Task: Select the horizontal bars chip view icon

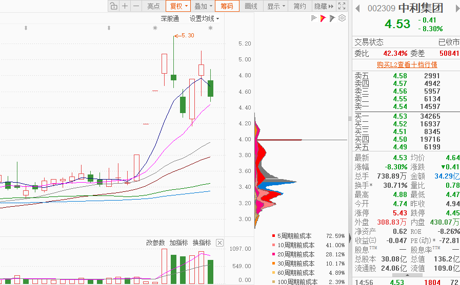Action: 314,18
